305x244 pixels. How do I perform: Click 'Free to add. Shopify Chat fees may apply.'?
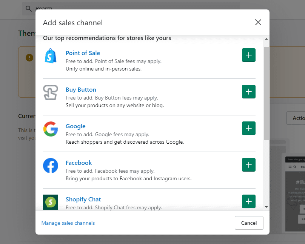114,207
